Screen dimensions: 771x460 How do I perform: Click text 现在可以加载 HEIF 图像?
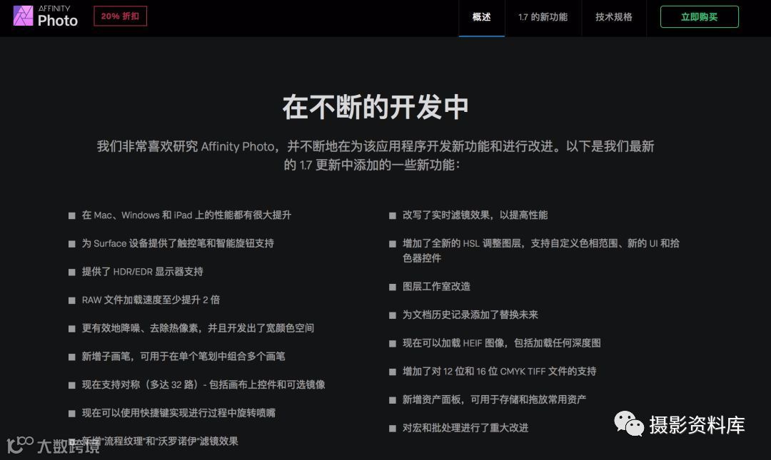pos(454,342)
